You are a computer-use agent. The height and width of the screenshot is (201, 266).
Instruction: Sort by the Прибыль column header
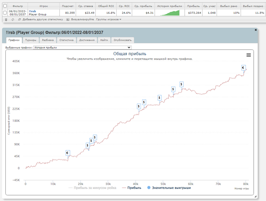click(193, 6)
